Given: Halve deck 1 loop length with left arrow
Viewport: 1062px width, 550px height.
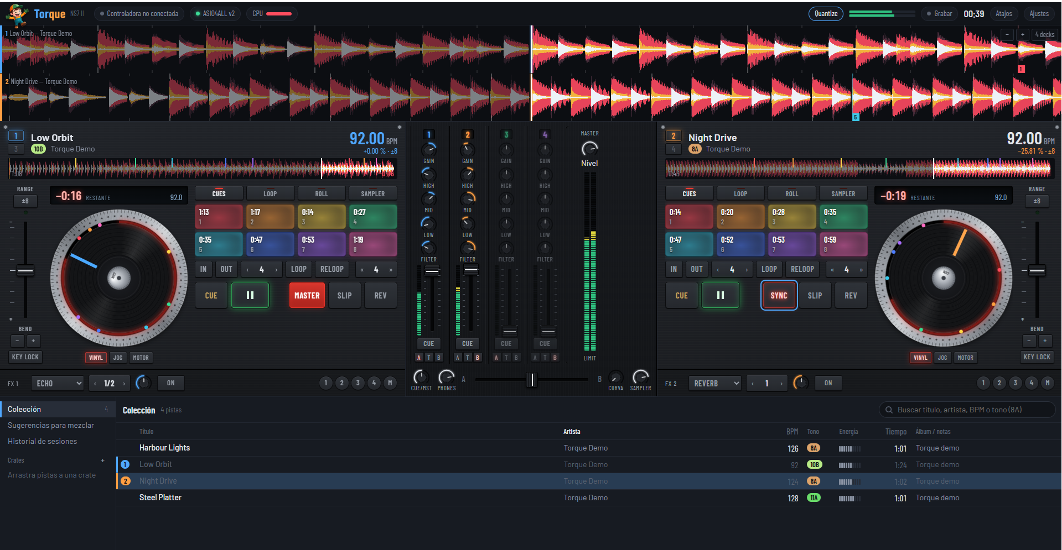Looking at the screenshot, I should click(x=247, y=270).
